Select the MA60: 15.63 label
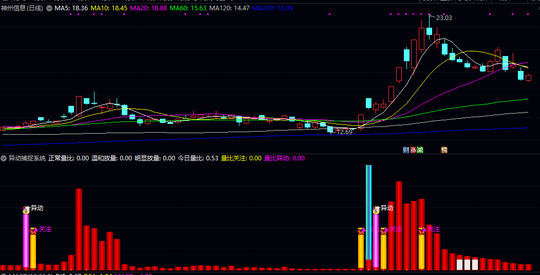Screen dimensions: 540x275 (x=188, y=8)
